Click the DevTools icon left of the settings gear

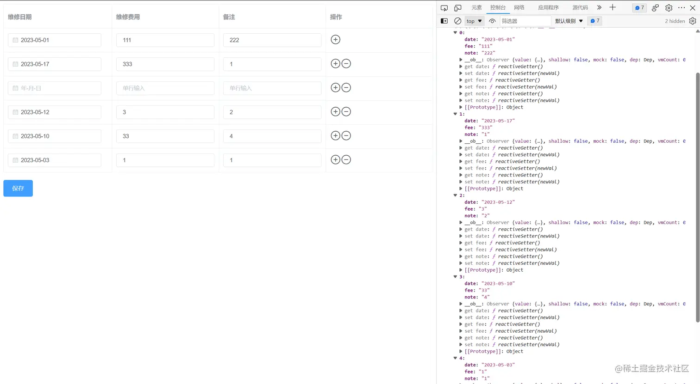coord(655,8)
